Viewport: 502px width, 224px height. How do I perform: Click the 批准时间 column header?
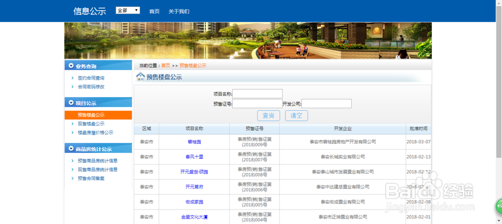(419, 129)
